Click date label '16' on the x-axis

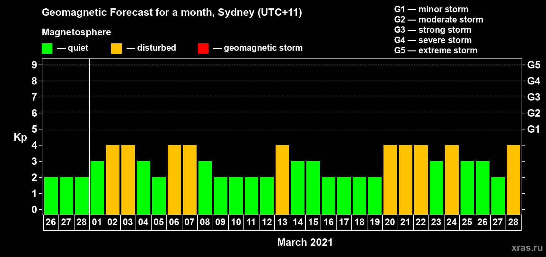pos(329,222)
